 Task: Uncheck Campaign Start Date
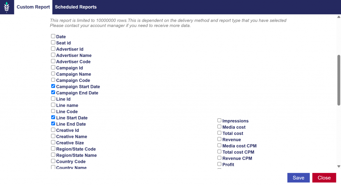pos(53,86)
